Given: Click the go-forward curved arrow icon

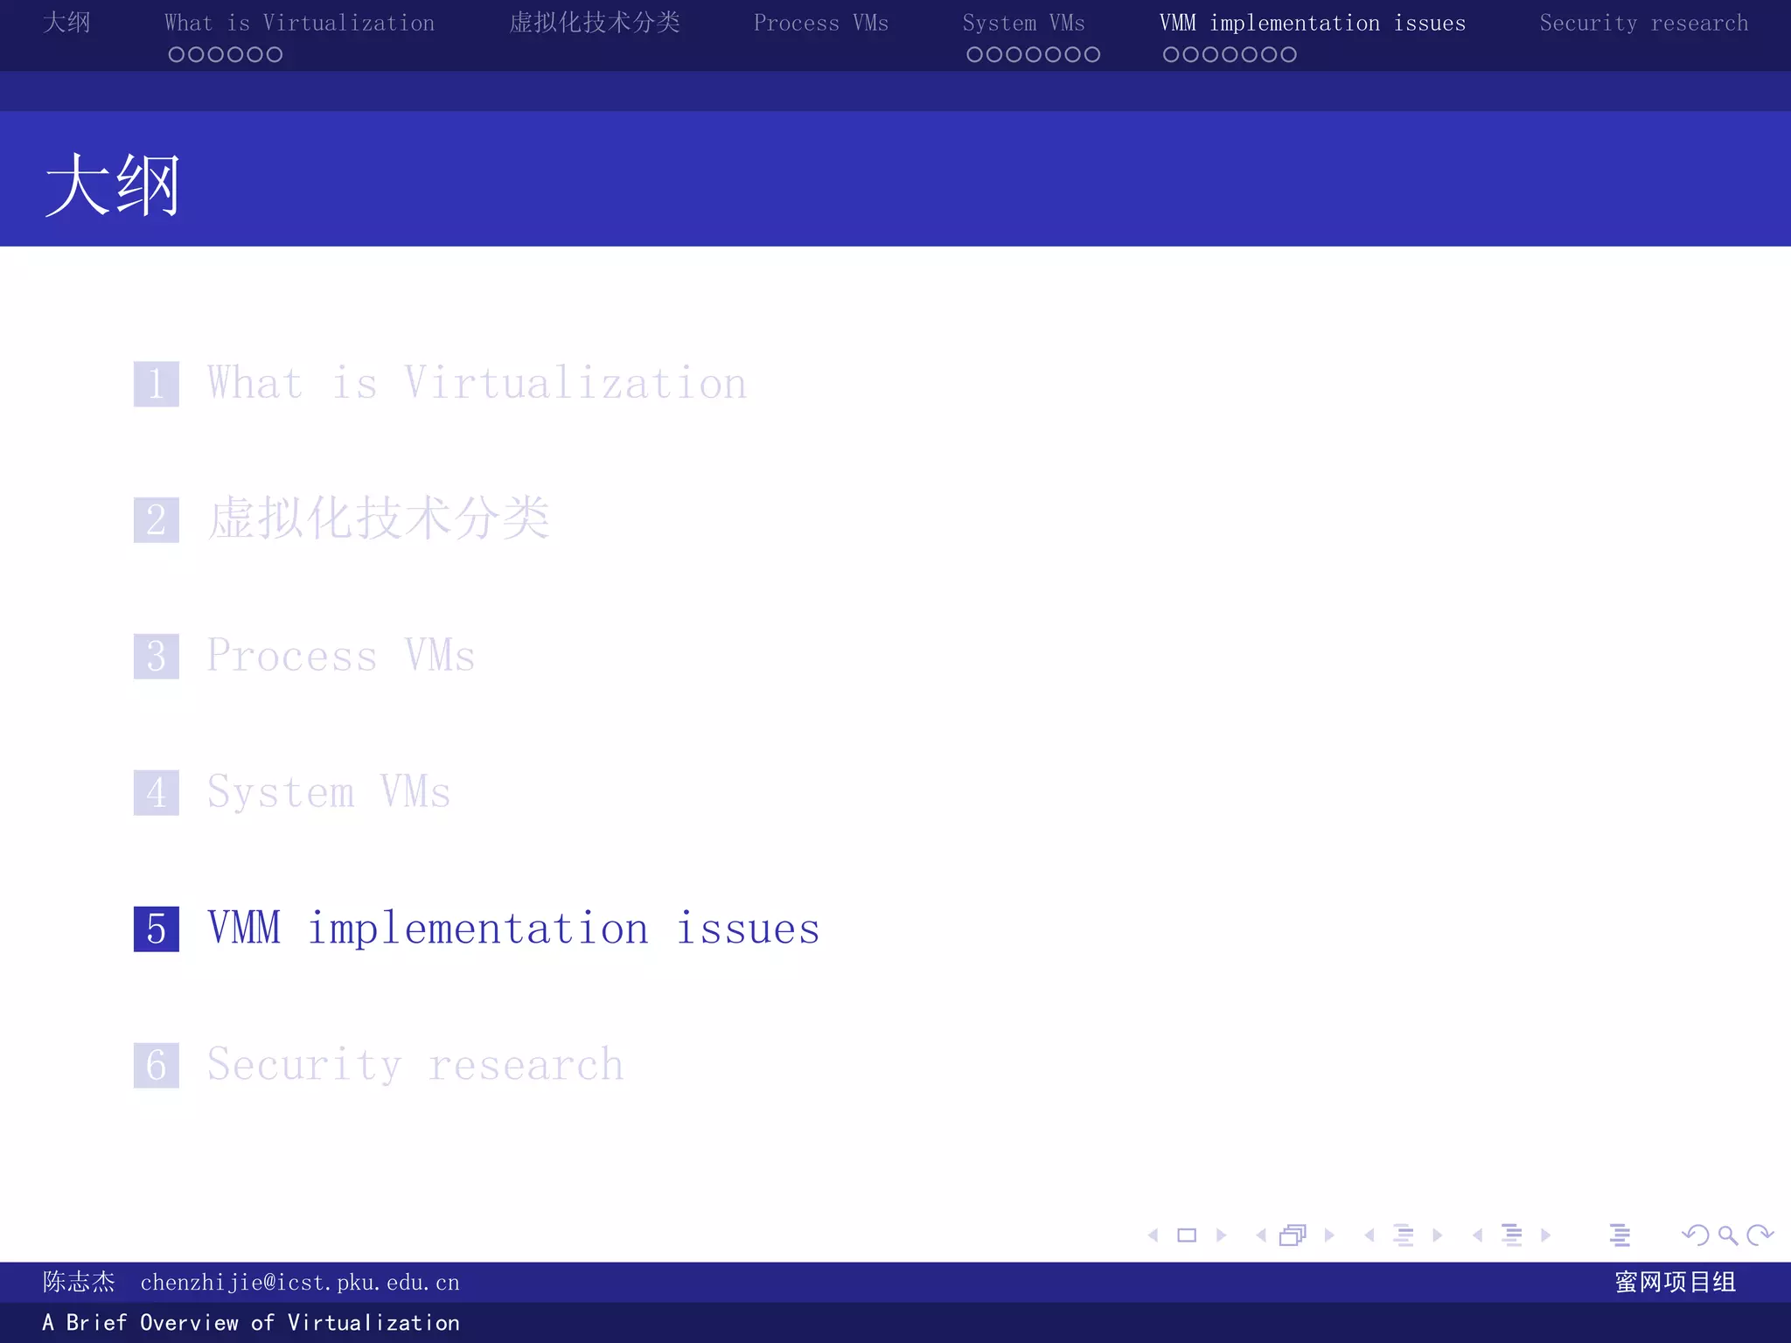Looking at the screenshot, I should coord(1760,1235).
